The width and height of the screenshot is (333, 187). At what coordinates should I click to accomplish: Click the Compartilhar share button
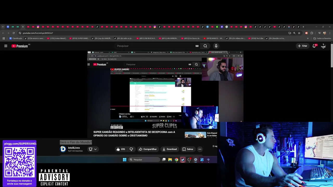(x=148, y=149)
